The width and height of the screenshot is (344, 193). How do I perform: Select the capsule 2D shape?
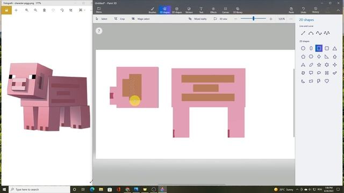point(311,48)
